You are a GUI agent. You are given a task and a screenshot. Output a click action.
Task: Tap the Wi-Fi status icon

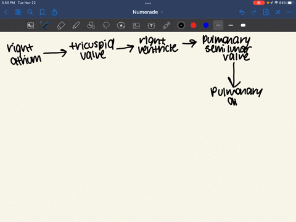point(276,2)
